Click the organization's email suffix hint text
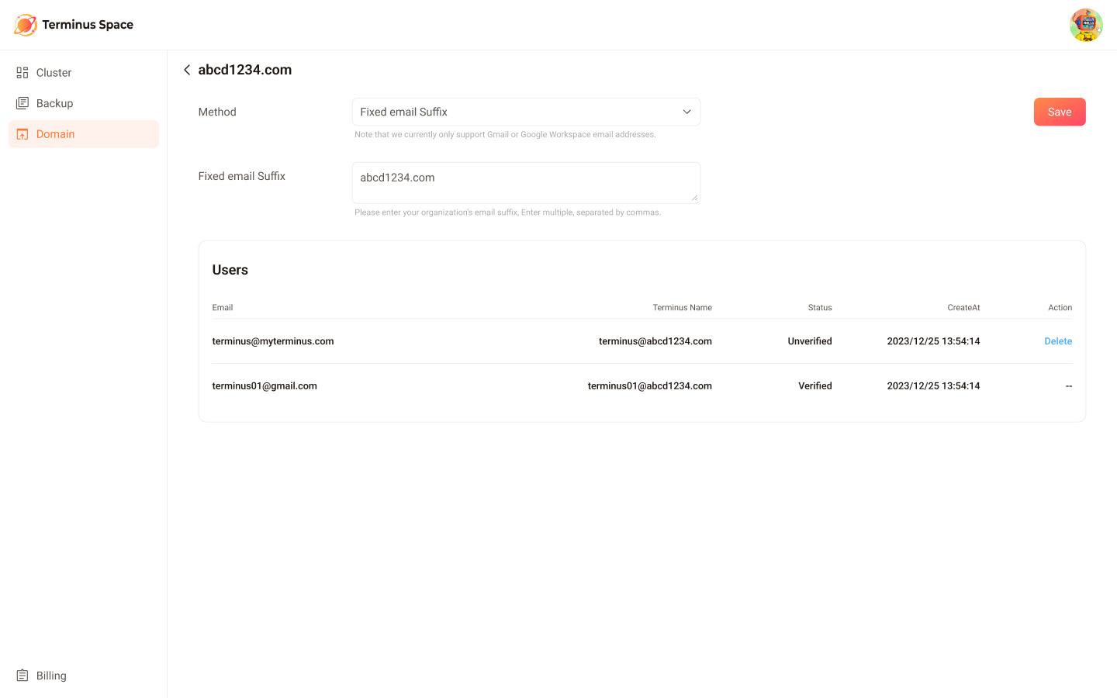1117x698 pixels. pyautogui.click(x=507, y=213)
